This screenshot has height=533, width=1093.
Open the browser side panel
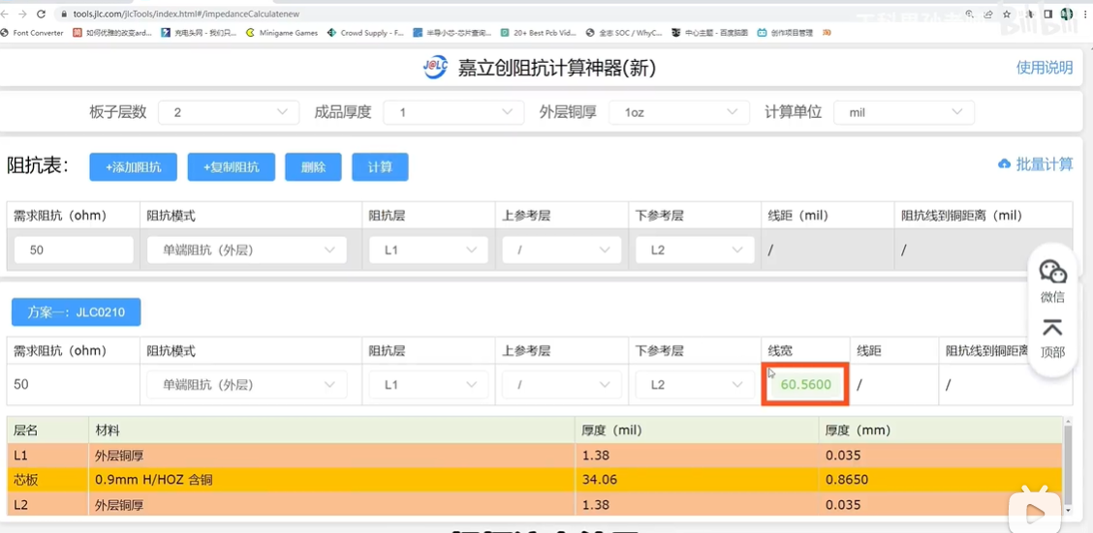[x=1048, y=14]
